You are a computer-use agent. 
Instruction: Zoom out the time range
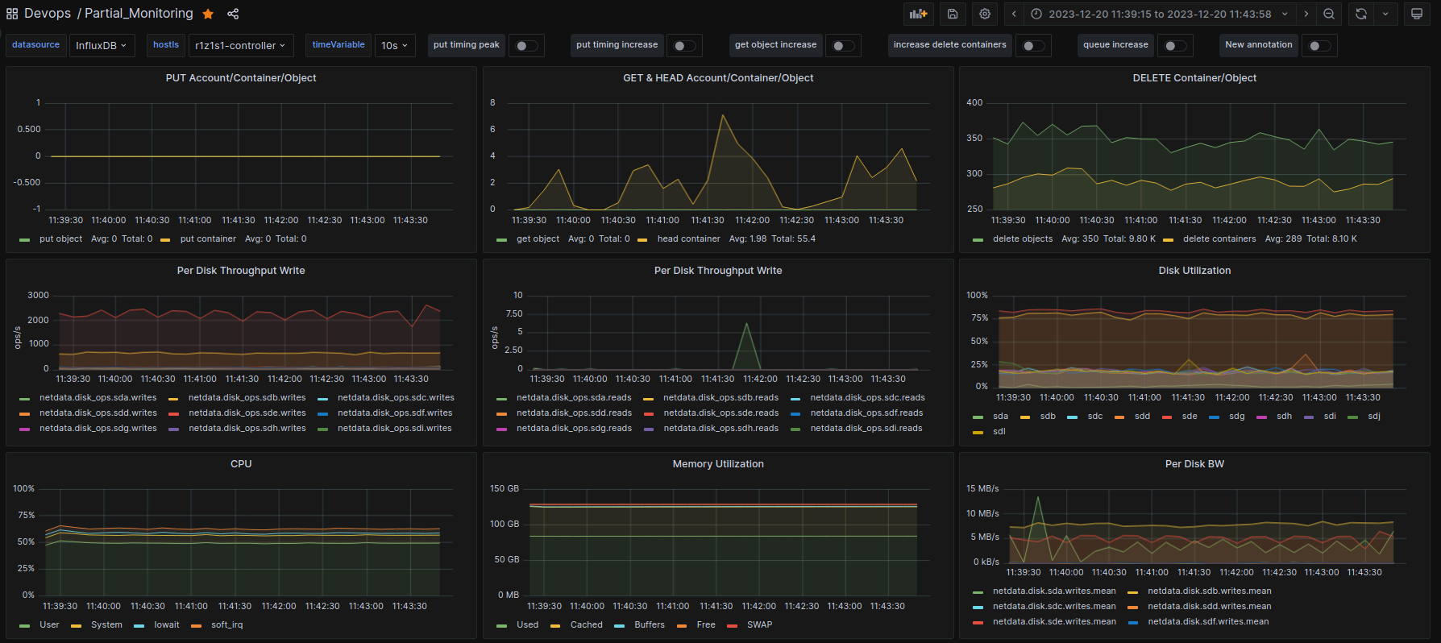click(1329, 14)
